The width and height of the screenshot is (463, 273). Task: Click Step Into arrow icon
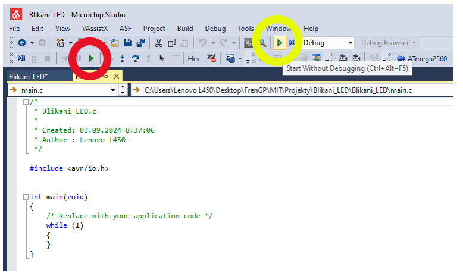pyautogui.click(x=122, y=58)
